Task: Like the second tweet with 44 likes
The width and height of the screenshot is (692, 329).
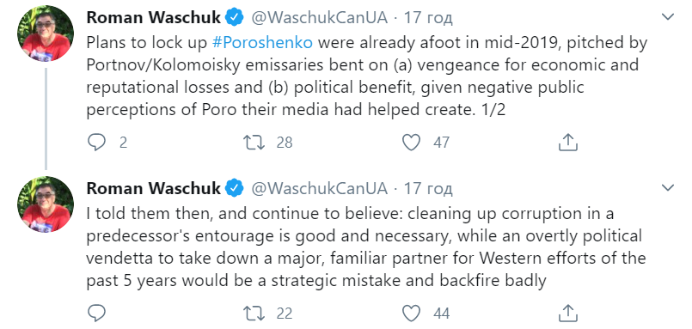Action: click(411, 314)
